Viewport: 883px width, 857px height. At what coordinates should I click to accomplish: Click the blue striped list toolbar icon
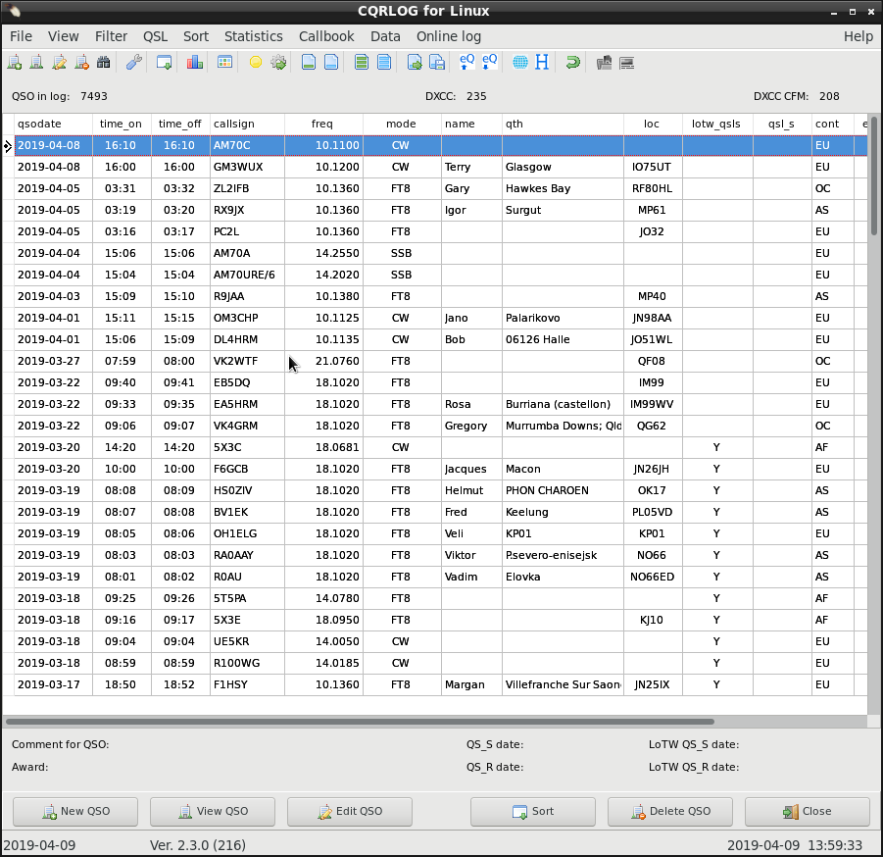(384, 62)
